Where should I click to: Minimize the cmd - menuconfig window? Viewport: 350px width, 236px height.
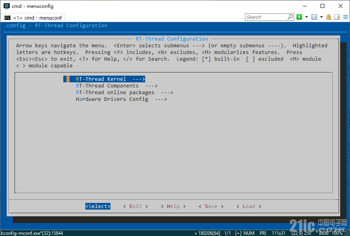[305, 6]
